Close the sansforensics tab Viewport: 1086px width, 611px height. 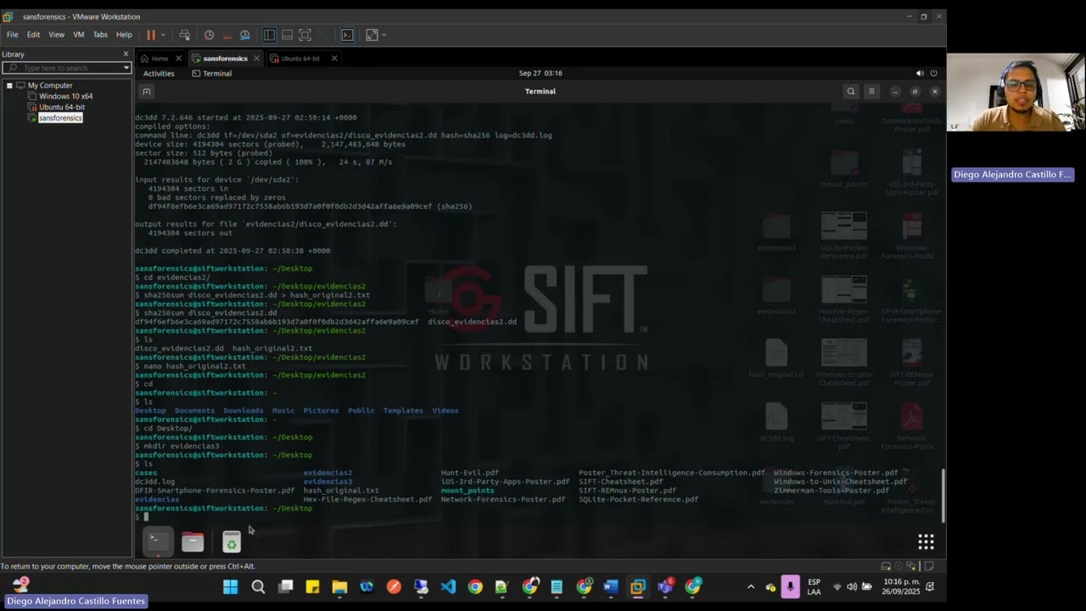click(x=256, y=59)
